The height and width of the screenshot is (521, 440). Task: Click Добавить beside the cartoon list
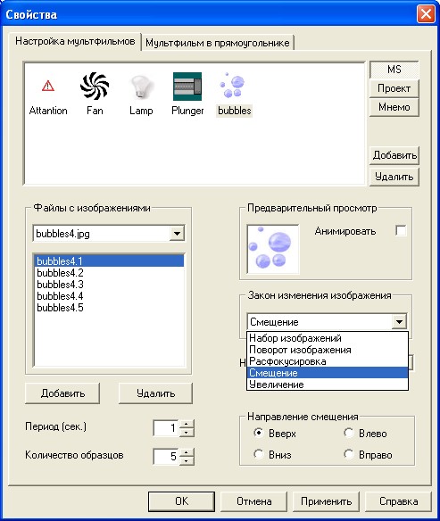click(x=394, y=155)
